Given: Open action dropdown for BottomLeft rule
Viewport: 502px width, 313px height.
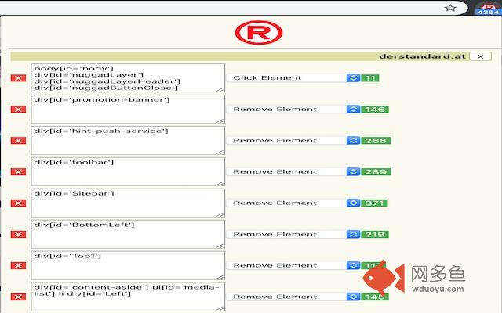Looking at the screenshot, I should (x=293, y=235).
